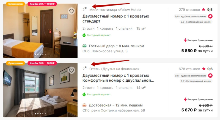Open the Yellow Hotel room photo
This screenshot has width=220, height=120.
(x=40, y=31)
